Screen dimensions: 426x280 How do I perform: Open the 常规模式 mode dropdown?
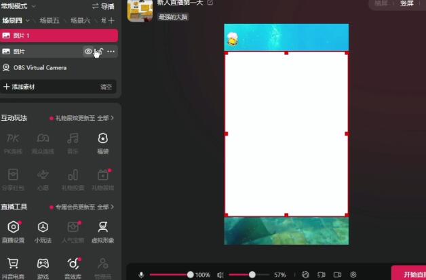18,6
